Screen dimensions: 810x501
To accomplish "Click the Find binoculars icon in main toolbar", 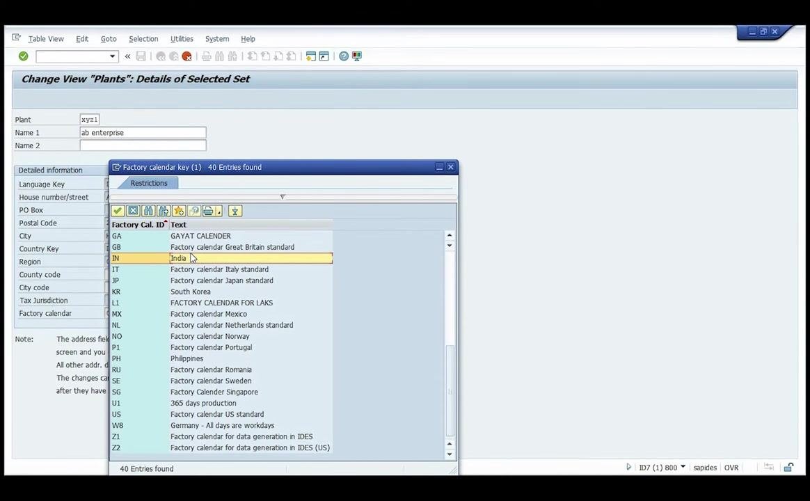I will [x=219, y=56].
